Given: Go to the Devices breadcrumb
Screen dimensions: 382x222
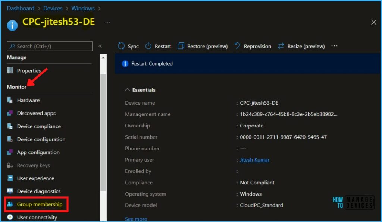Looking at the screenshot, I should pyautogui.click(x=53, y=8).
